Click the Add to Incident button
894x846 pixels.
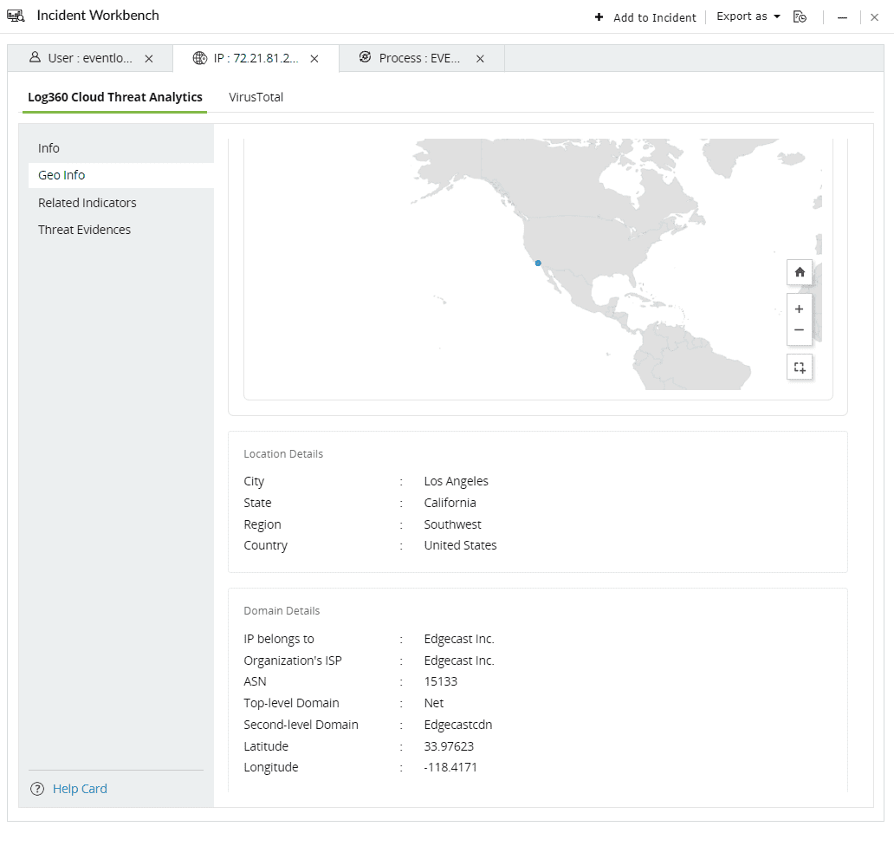645,16
